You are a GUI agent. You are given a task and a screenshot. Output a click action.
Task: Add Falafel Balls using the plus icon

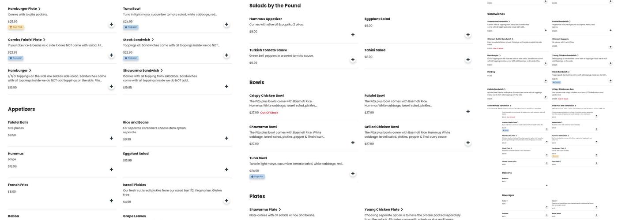[111, 138]
